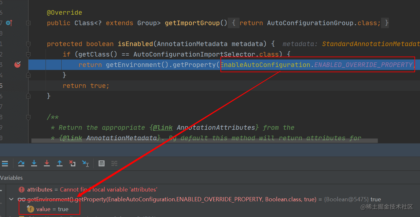Click the Drop Frame icon
The image size is (420, 217).
[x=72, y=163]
